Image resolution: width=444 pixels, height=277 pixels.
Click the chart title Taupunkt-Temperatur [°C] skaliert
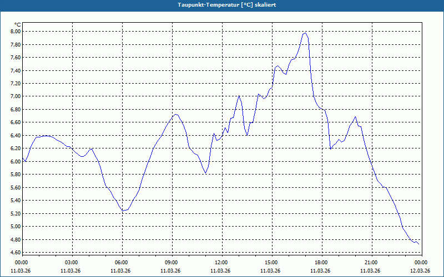click(x=227, y=5)
